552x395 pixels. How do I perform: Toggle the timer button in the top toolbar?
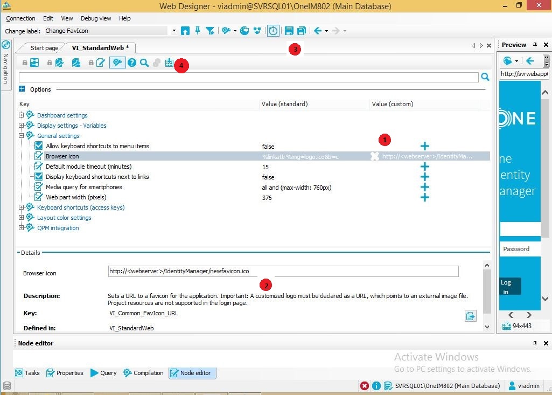[273, 31]
